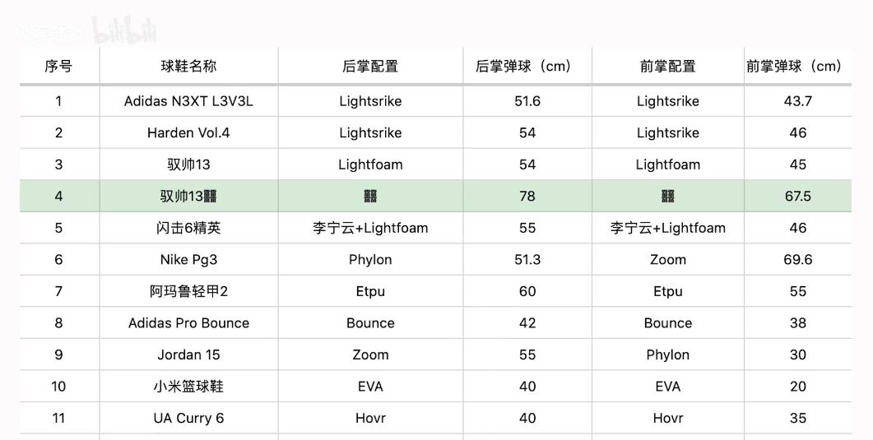Click the UA Curry 6 cell
Screen dimensions: 873x440
pos(188,418)
